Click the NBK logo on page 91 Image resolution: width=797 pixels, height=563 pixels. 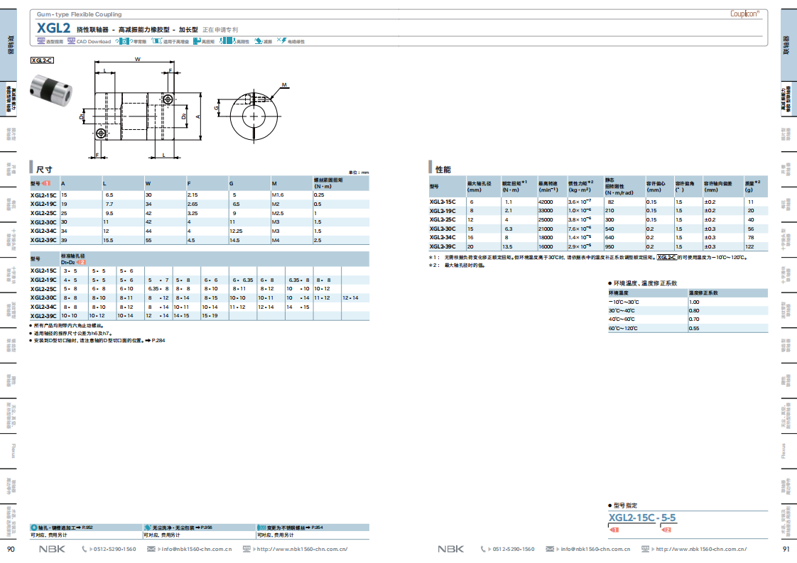click(x=451, y=550)
